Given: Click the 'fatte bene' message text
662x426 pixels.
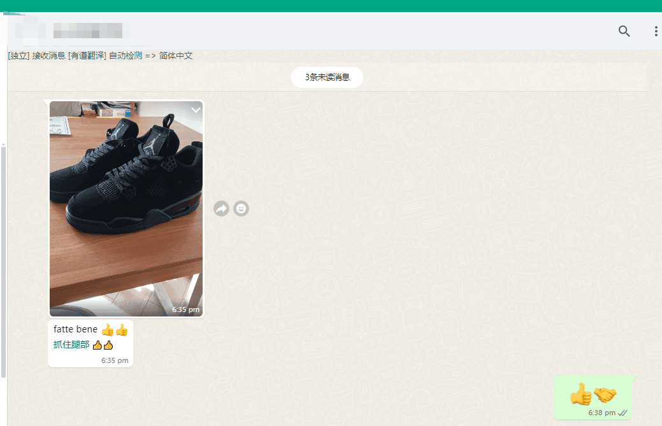Looking at the screenshot, I should [75, 329].
